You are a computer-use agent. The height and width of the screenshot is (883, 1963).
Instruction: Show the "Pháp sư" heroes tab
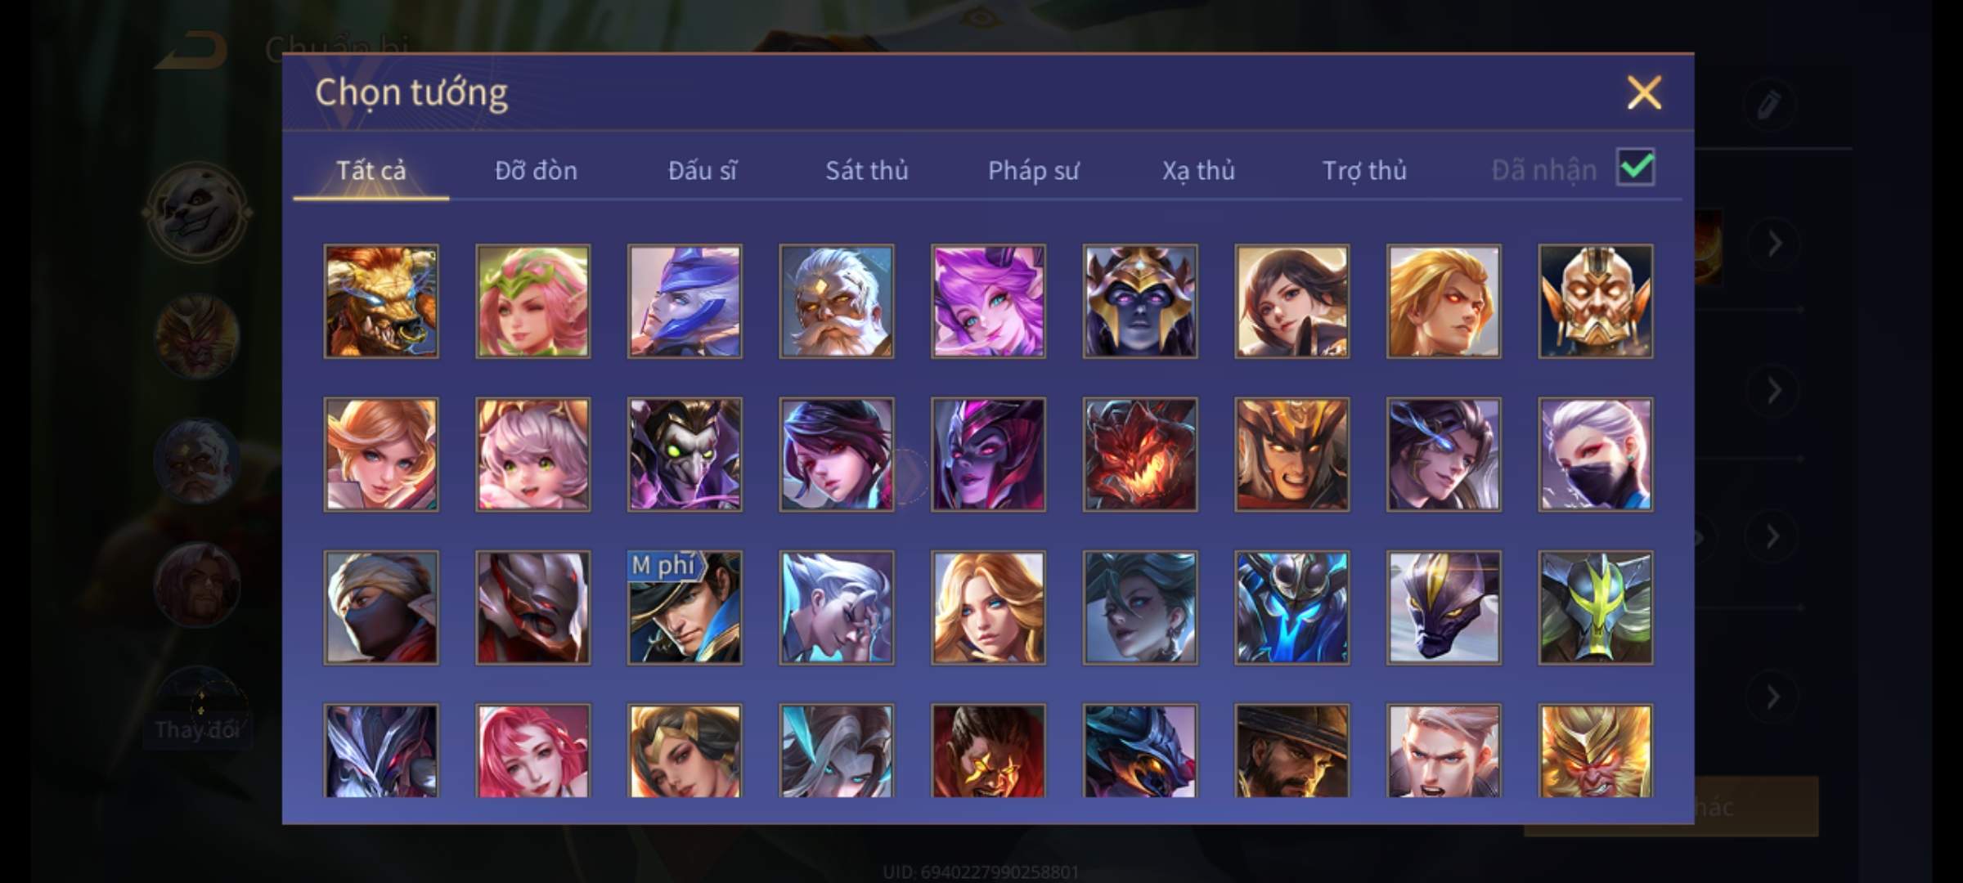click(1033, 170)
